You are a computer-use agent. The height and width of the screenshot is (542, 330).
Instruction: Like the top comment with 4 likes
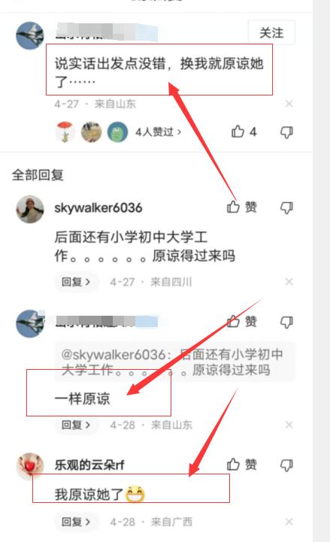[x=244, y=132]
